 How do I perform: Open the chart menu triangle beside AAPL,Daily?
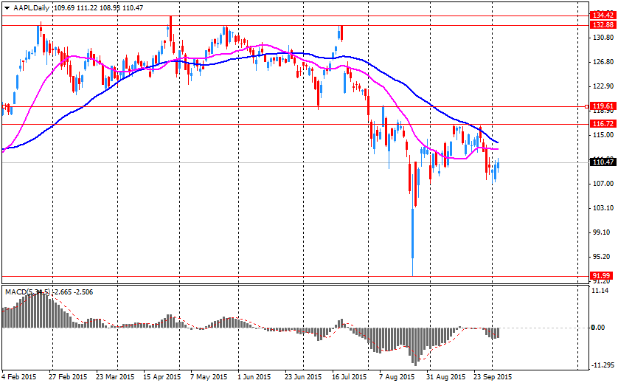7,8
